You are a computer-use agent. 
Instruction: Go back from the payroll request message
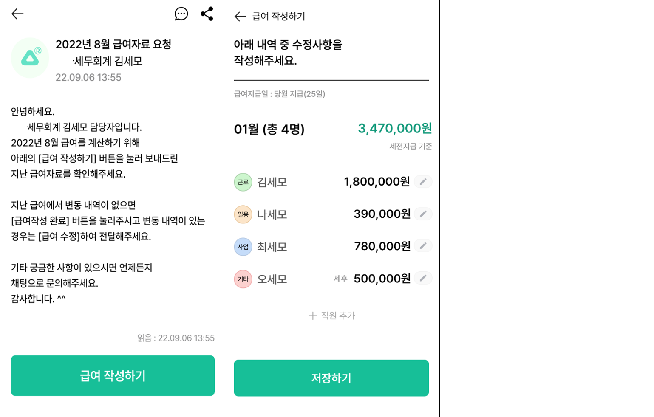tap(17, 14)
